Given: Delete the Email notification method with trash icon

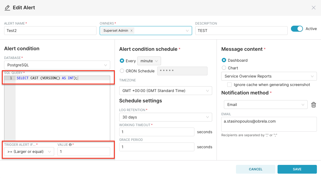Looking at the screenshot, I should [314, 105].
